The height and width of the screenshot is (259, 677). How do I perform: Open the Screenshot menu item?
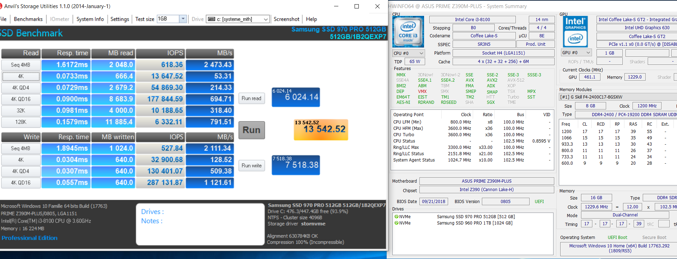[x=286, y=19]
